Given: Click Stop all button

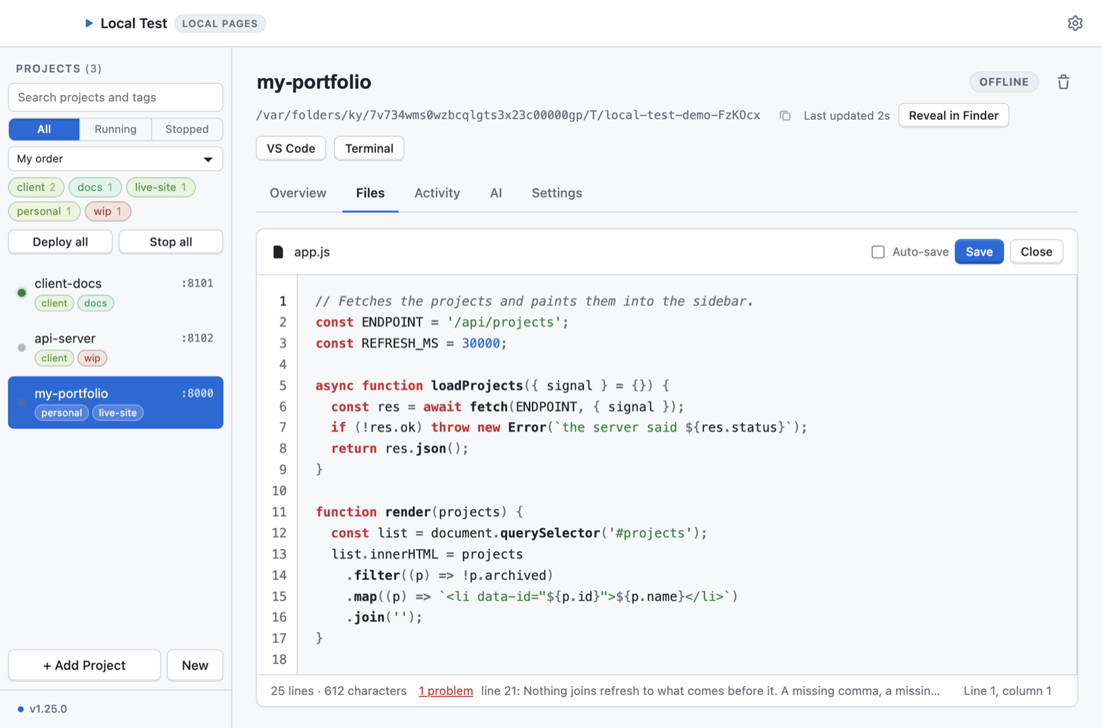Looking at the screenshot, I should click(171, 242).
